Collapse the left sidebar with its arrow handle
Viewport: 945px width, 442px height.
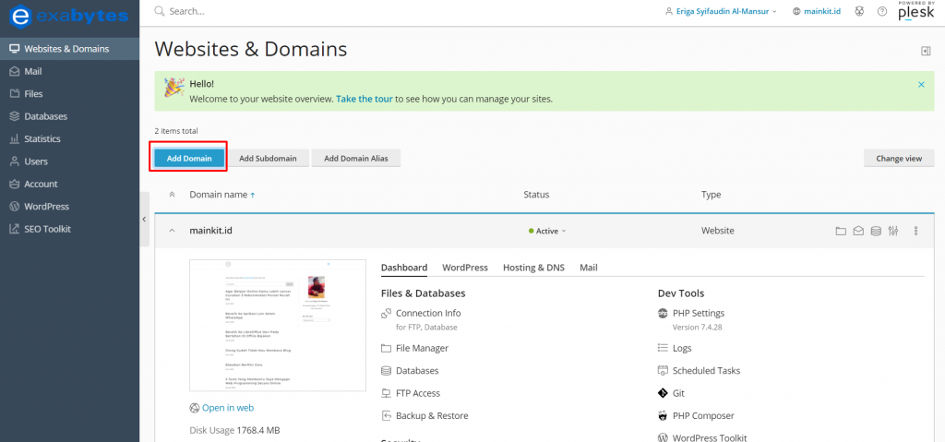tap(144, 220)
